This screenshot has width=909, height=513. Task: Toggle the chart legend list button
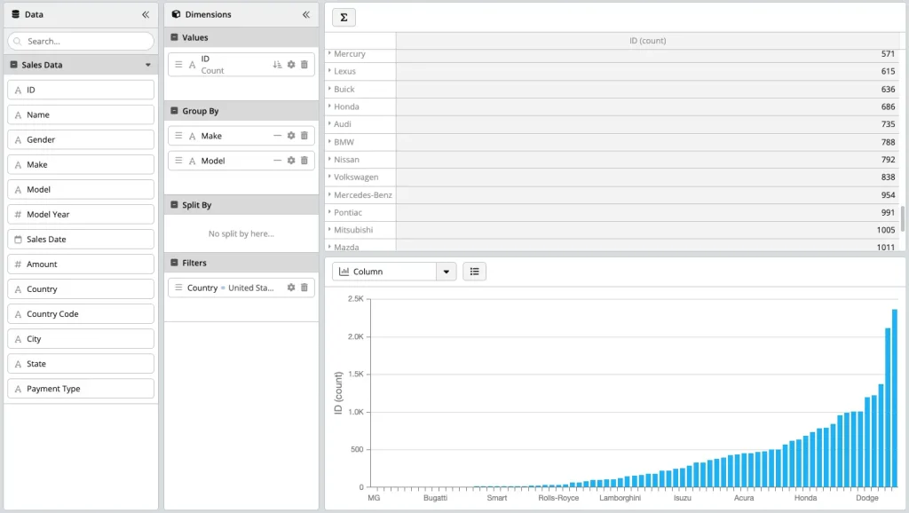point(474,272)
